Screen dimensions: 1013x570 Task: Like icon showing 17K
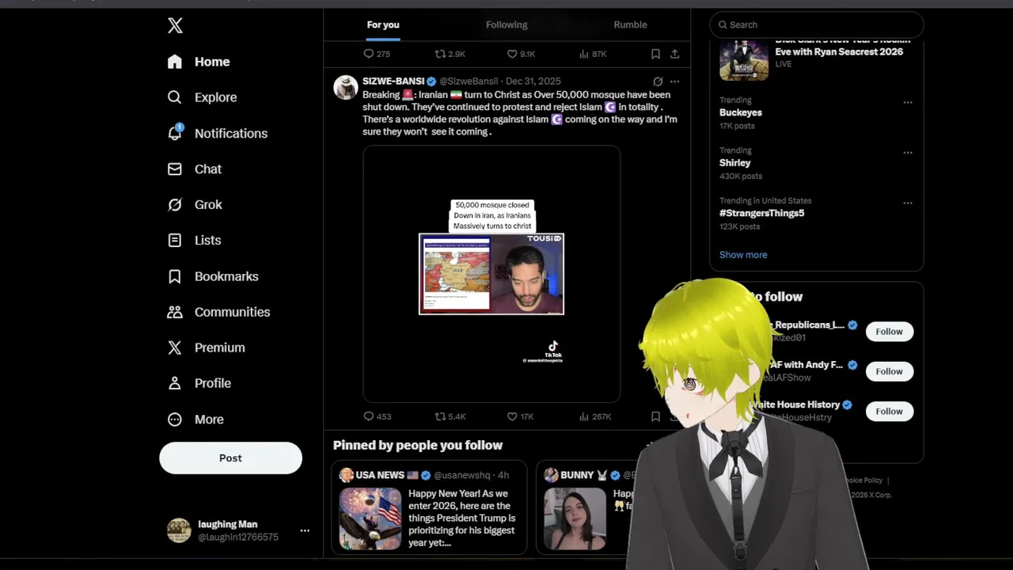[x=520, y=416]
